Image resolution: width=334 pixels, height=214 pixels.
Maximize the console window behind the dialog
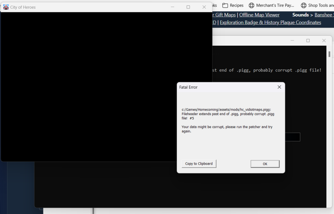[308, 41]
